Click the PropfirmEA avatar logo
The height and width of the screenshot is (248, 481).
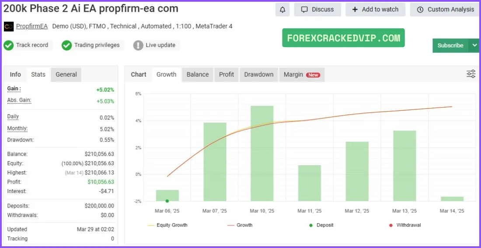click(8, 27)
